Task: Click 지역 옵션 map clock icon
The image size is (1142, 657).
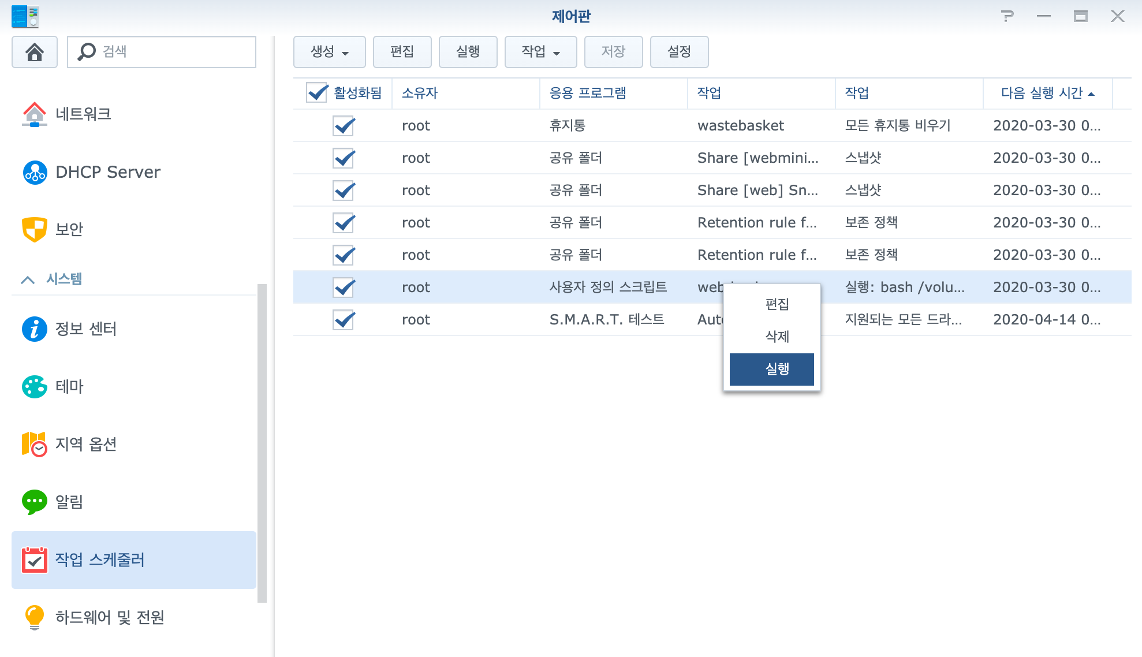Action: (35, 444)
